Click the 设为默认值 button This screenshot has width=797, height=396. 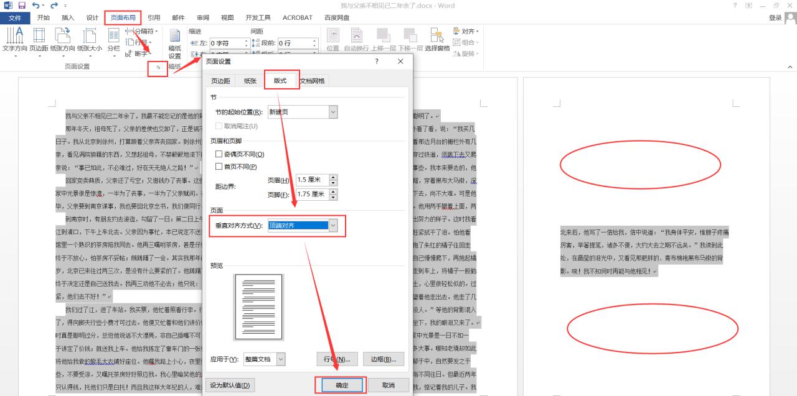click(x=230, y=385)
